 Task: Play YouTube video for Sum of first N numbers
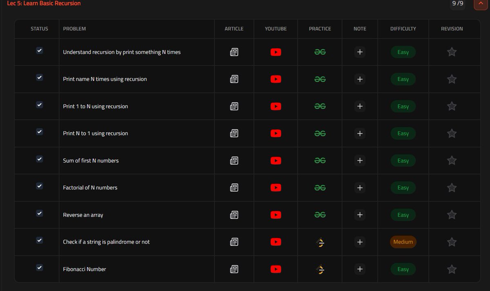click(x=276, y=161)
